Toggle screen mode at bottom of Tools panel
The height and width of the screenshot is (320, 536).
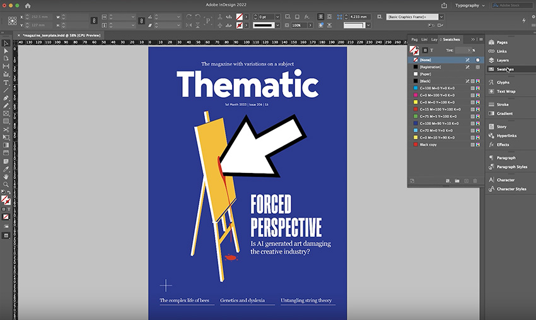6,235
